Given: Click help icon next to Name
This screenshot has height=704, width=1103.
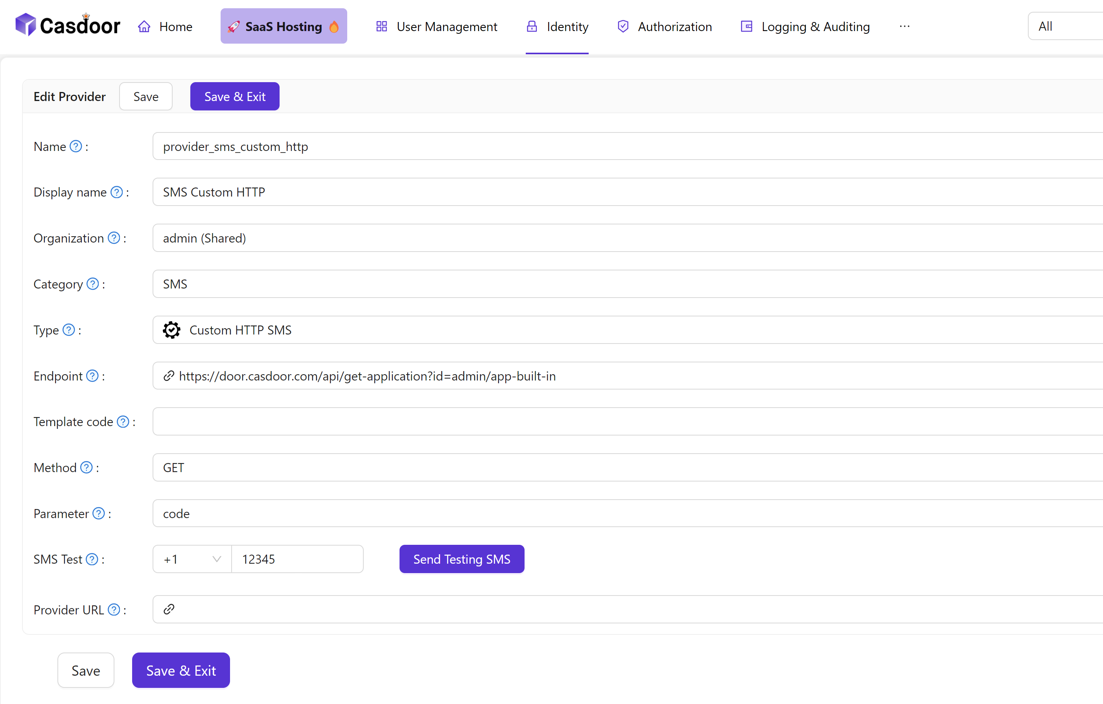Looking at the screenshot, I should (x=76, y=147).
